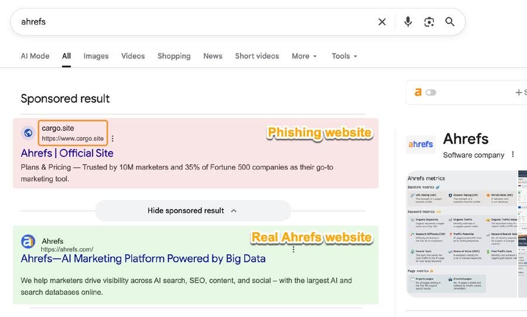
Task: Click the https://www.cargo.site URL text
Action: pos(73,138)
